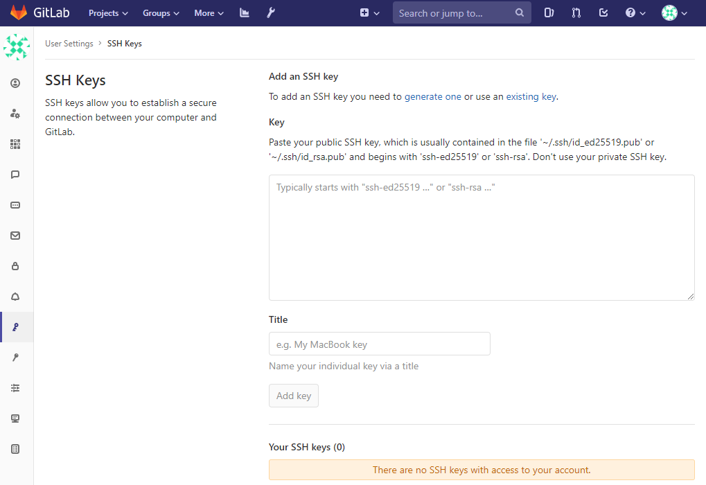Follow the generate one link
706x485 pixels.
[x=433, y=96]
